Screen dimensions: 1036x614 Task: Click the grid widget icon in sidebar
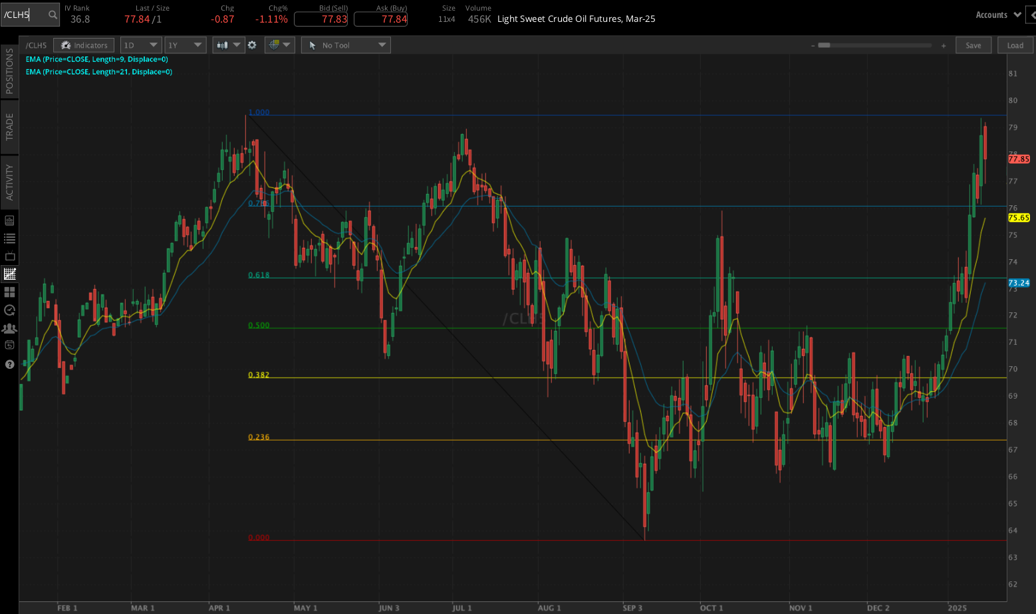(x=9, y=292)
